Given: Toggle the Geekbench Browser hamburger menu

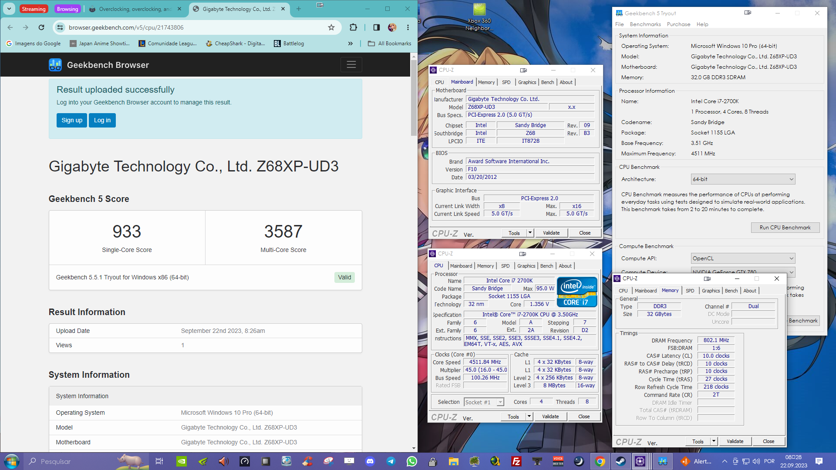Looking at the screenshot, I should click(351, 65).
